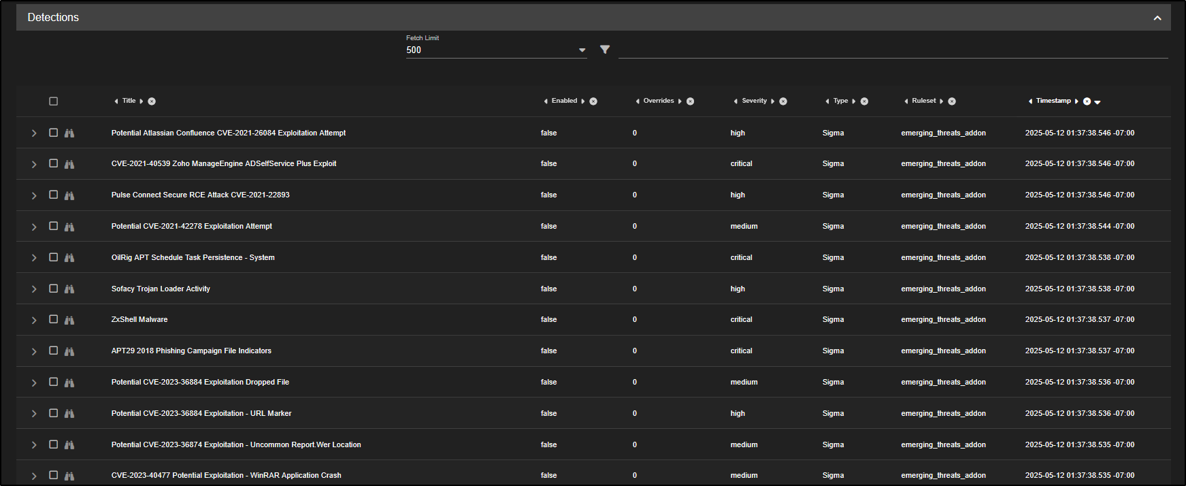
Task: Click the Timestamp sort descending arrow
Action: [x=1098, y=102]
